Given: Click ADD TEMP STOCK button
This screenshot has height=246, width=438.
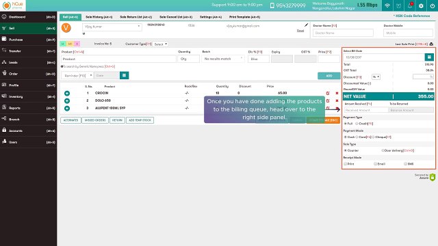Looking at the screenshot, I should point(140,120).
